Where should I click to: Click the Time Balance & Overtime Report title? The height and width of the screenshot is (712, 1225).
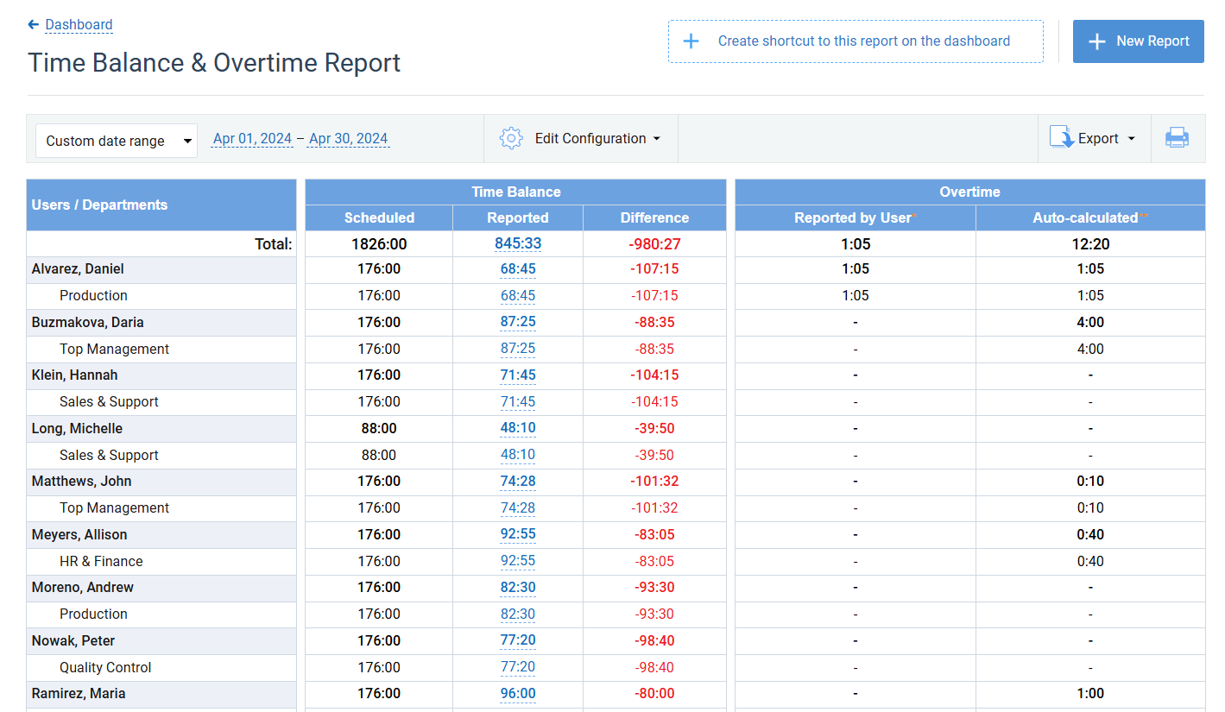(214, 63)
